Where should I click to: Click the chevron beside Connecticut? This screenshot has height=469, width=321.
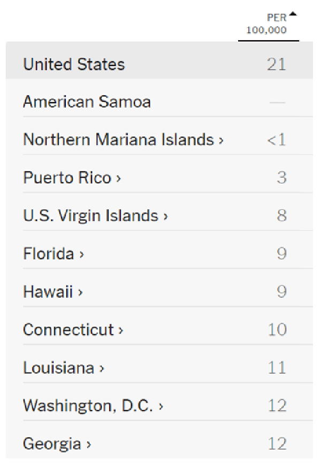pyautogui.click(x=121, y=331)
